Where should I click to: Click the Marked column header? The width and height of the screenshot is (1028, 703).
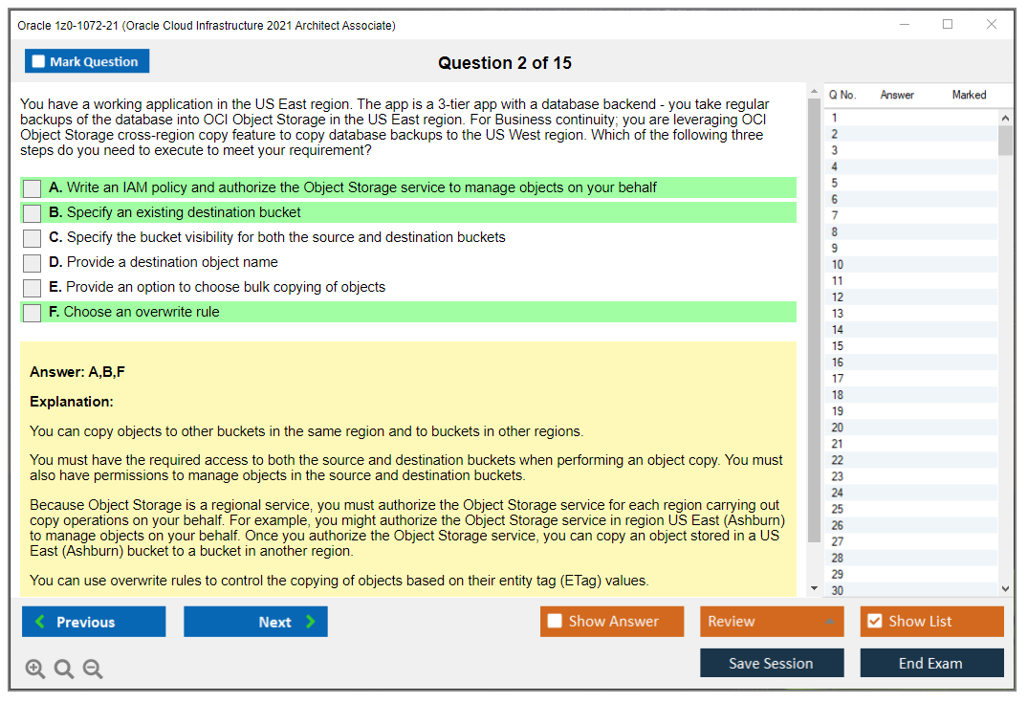[968, 95]
